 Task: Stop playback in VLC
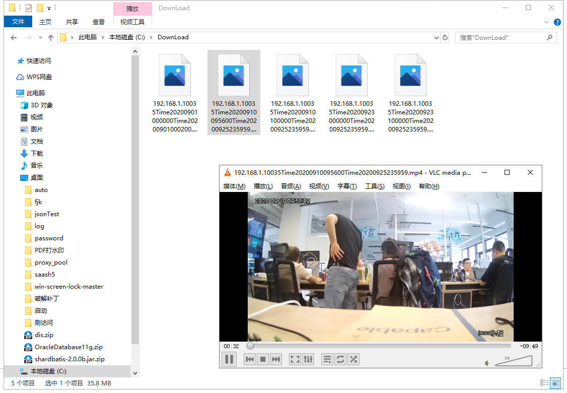[262, 359]
